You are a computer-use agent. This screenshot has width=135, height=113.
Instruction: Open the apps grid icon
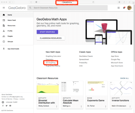click(119, 8)
